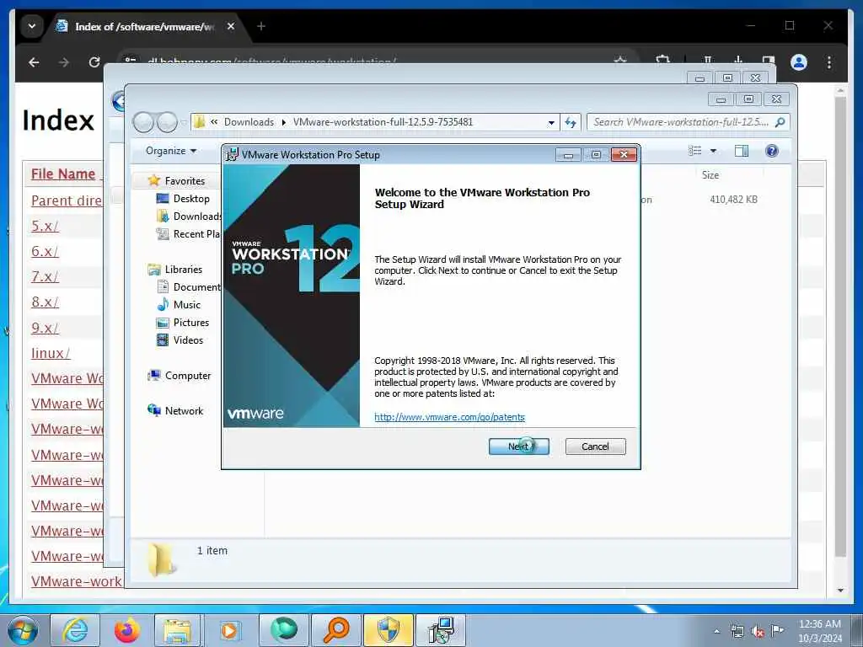Image resolution: width=863 pixels, height=647 pixels.
Task: Open Windows Explorer taskbar button
Action: click(x=177, y=630)
